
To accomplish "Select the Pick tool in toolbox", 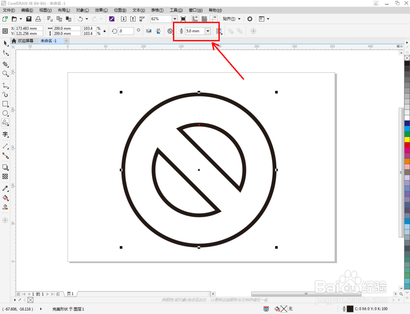I will point(5,43).
